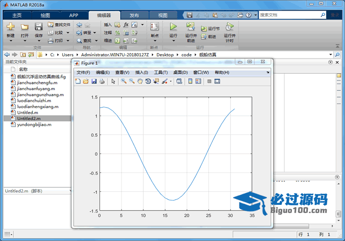345x241 pixels.
Task: Open File (文件) menu in Figure 1
Action: pos(83,72)
